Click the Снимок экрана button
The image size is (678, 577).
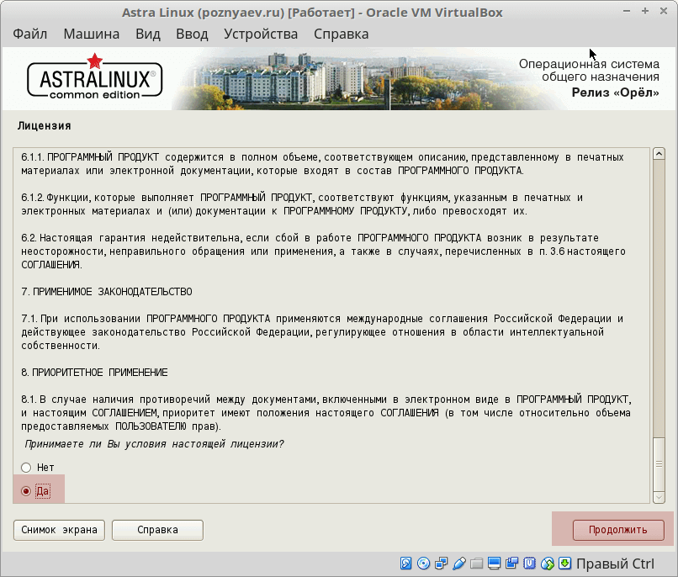[59, 530]
